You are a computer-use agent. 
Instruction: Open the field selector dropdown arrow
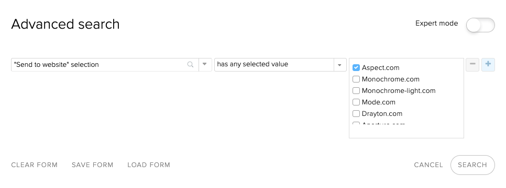coord(205,64)
